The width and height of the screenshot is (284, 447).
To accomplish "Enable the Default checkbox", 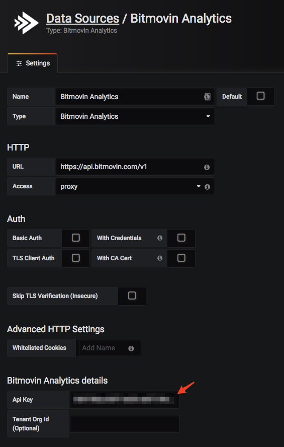I will 260,96.
